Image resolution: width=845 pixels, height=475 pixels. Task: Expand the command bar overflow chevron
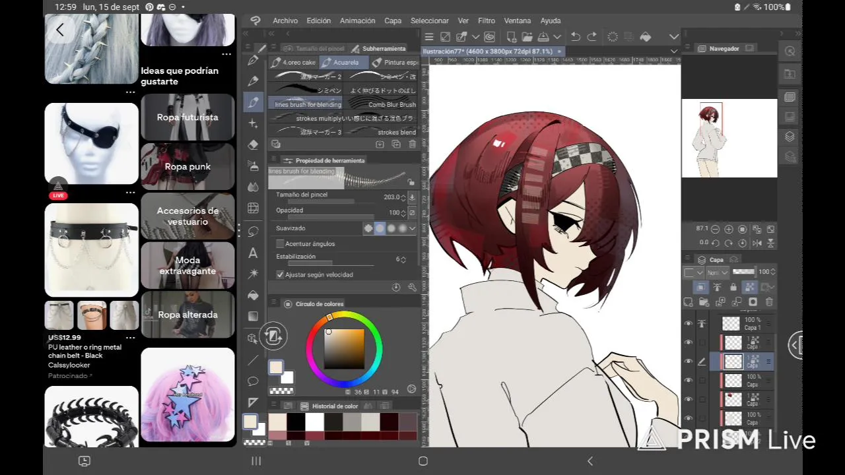[x=674, y=37]
